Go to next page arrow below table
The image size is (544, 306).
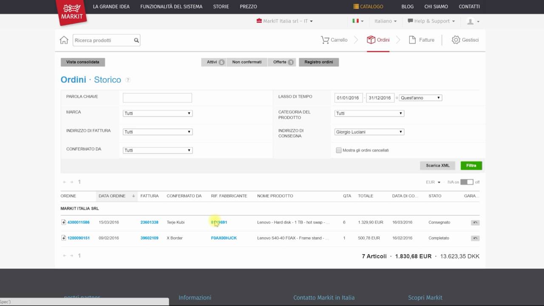click(x=72, y=255)
